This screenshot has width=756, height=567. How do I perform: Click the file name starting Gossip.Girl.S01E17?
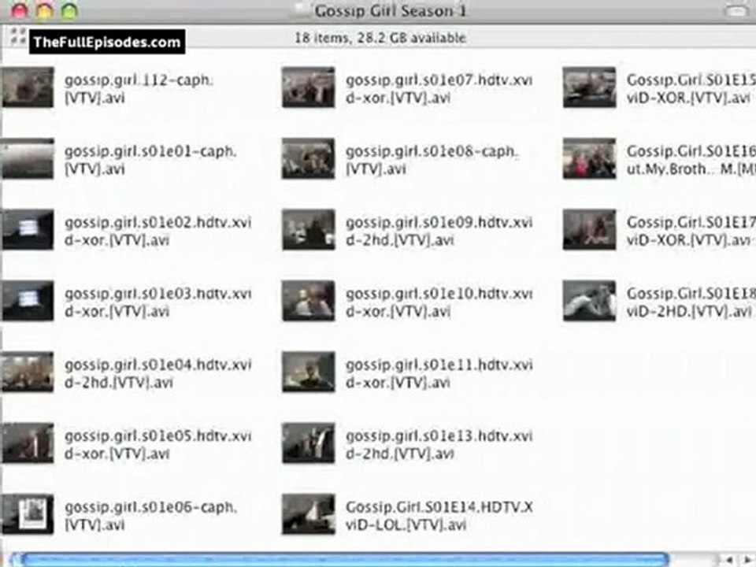(691, 231)
